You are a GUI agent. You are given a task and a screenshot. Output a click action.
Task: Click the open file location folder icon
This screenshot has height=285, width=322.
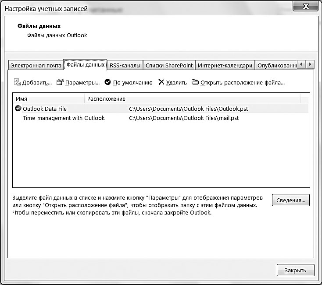coord(195,82)
